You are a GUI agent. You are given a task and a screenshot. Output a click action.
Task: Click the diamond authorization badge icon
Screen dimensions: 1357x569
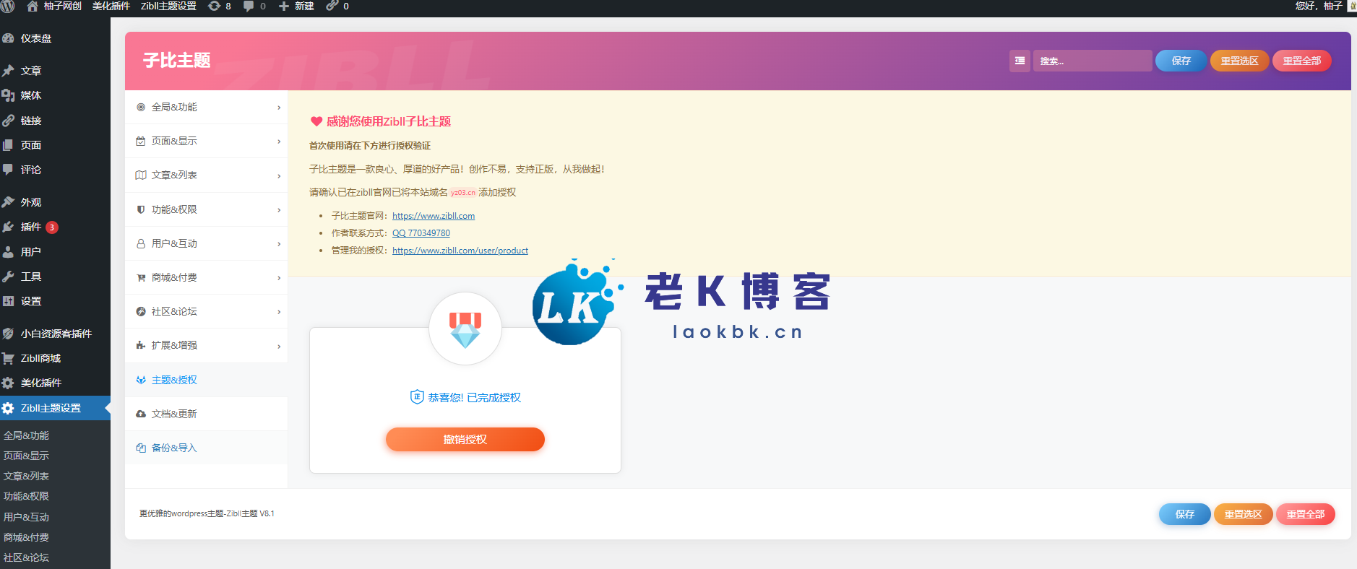(465, 329)
